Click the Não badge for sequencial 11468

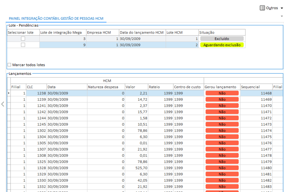(222, 93)
